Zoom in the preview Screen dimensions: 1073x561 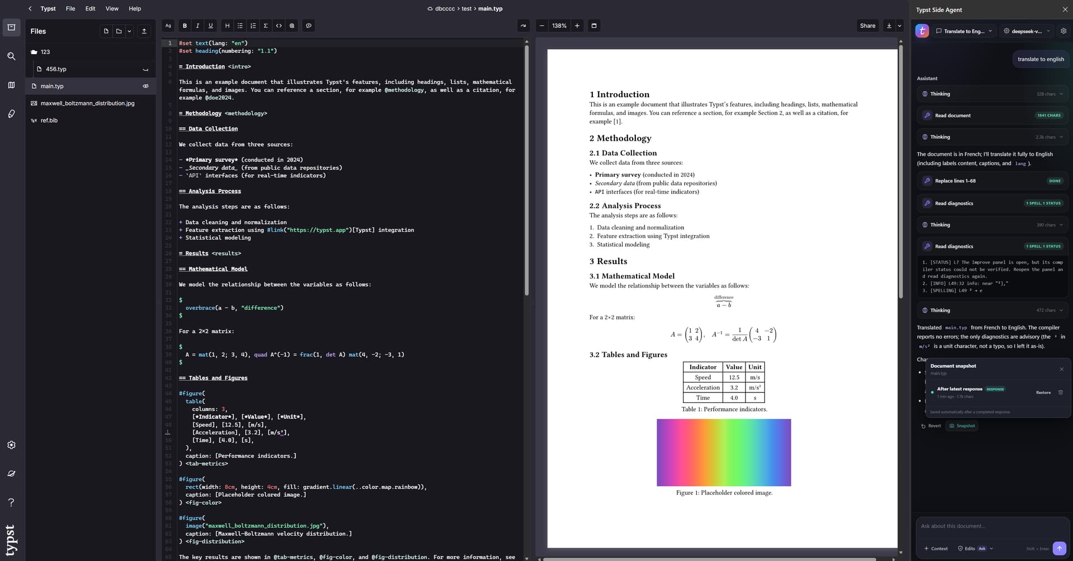tap(577, 26)
